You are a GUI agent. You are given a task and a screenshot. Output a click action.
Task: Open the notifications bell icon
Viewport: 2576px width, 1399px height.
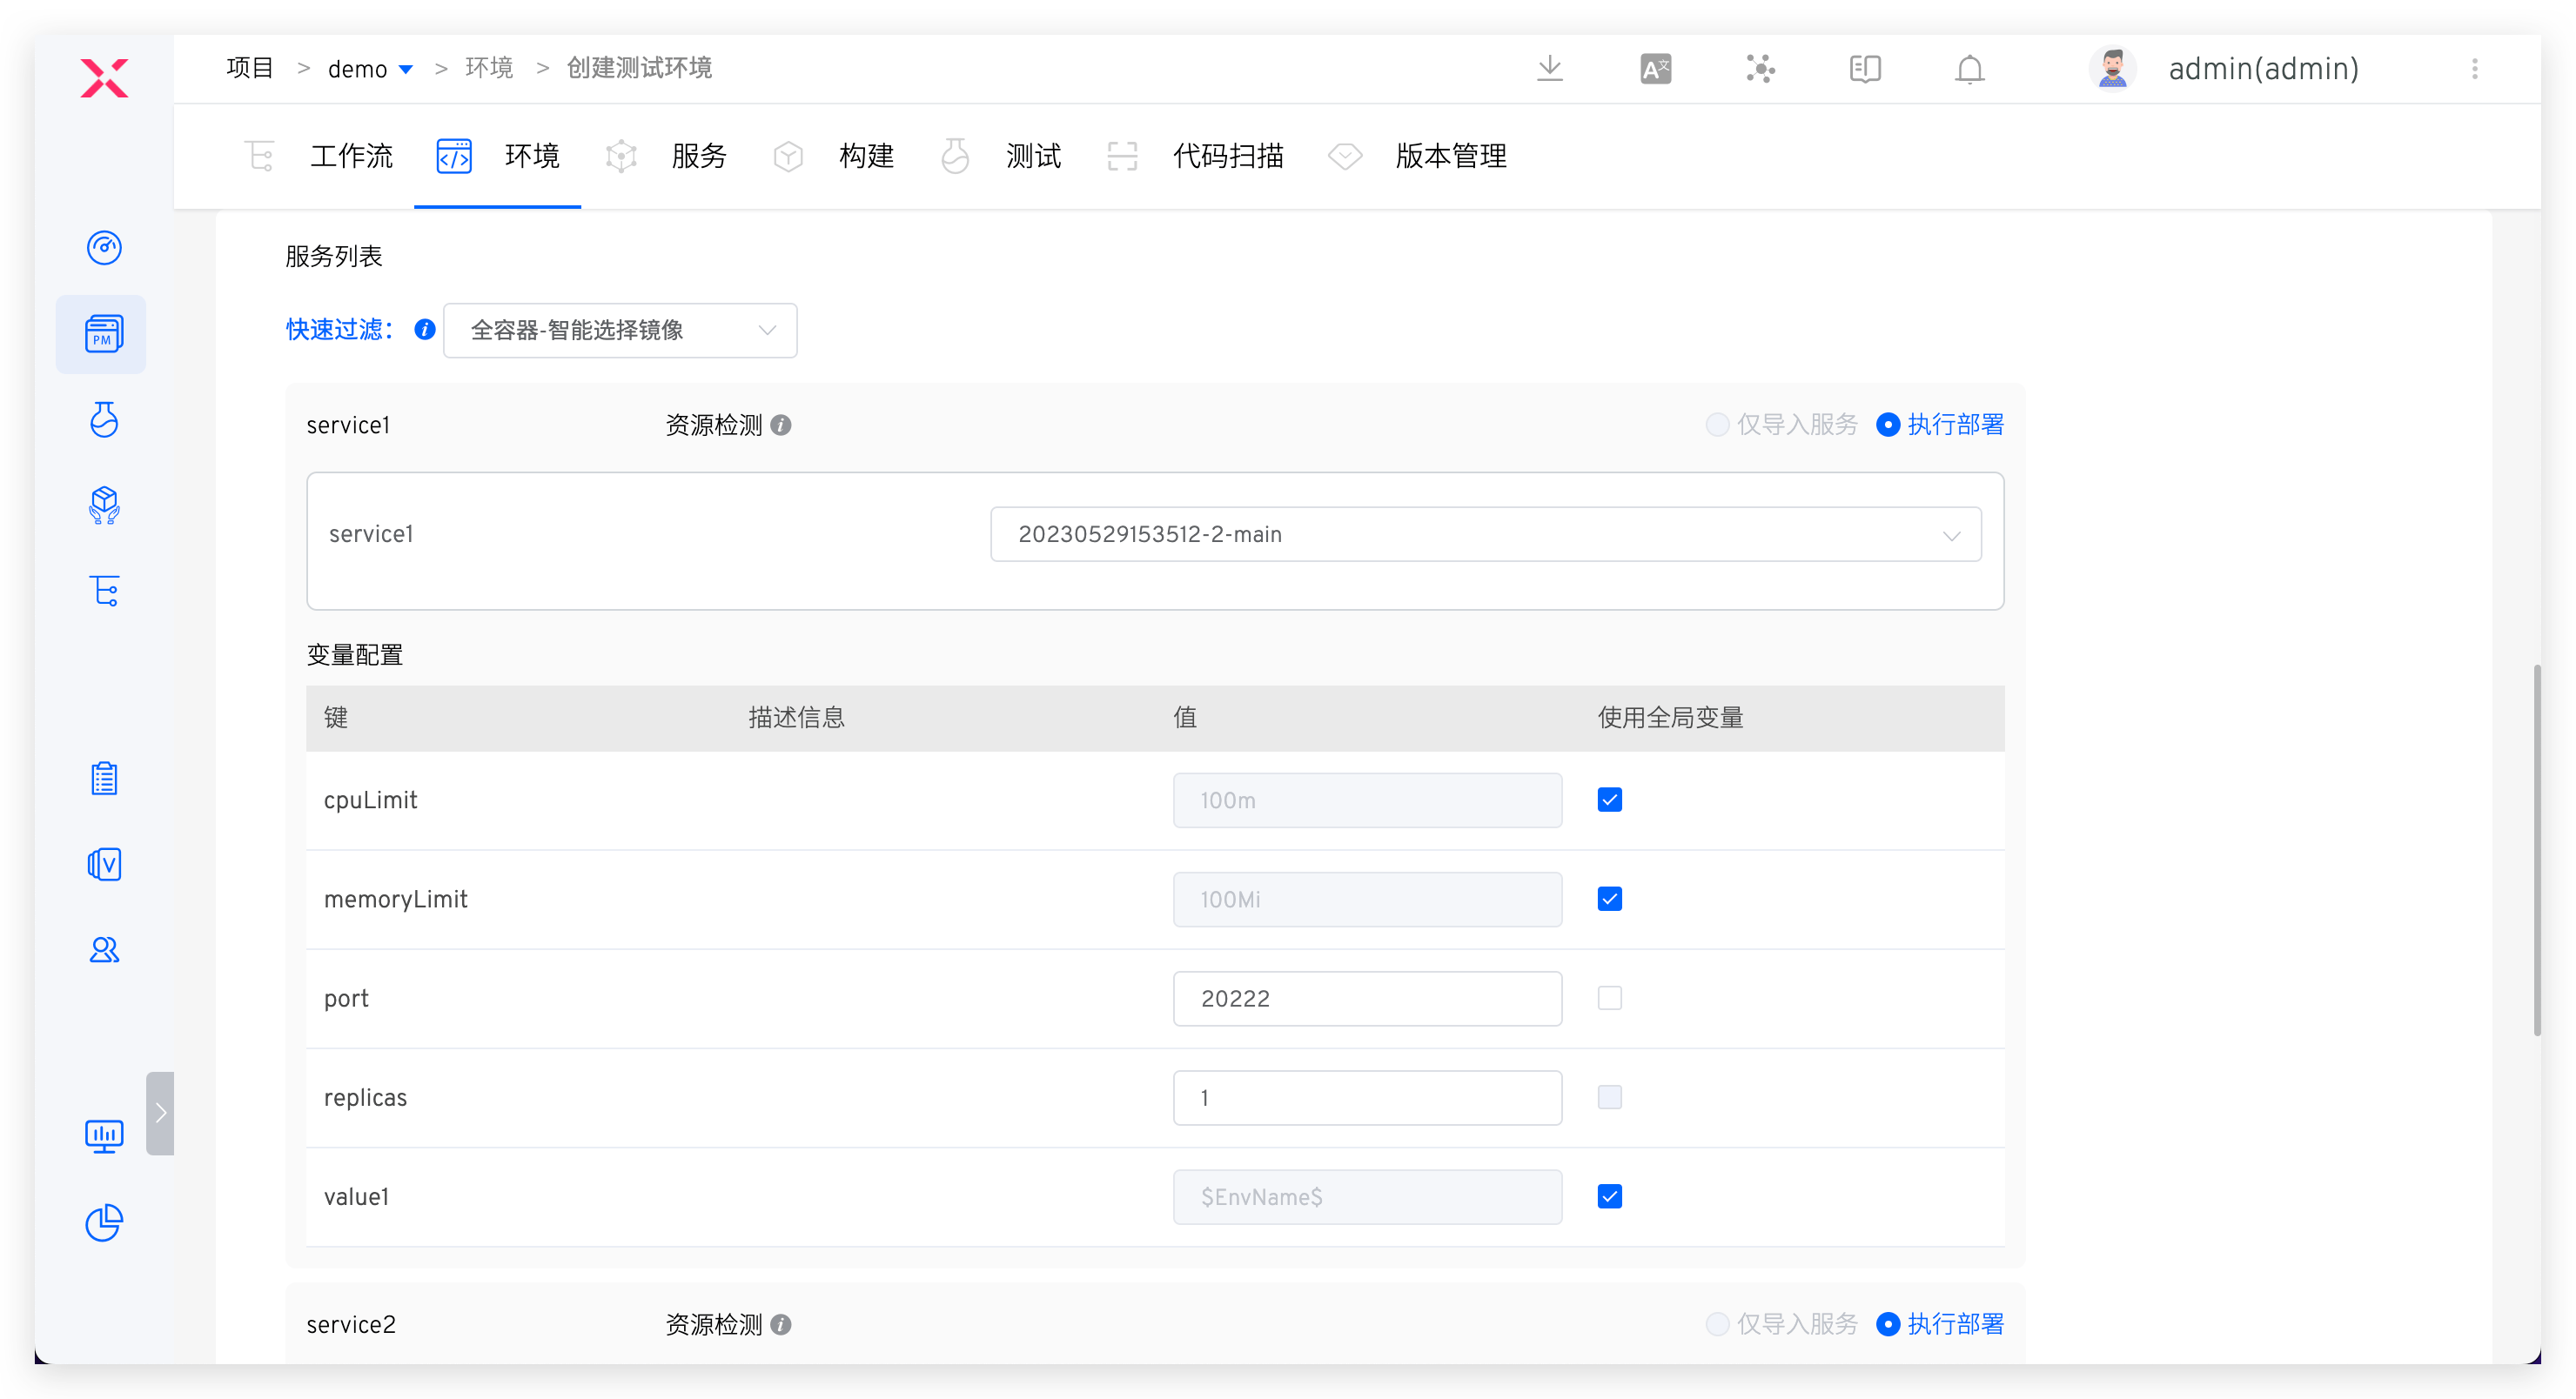point(1968,69)
